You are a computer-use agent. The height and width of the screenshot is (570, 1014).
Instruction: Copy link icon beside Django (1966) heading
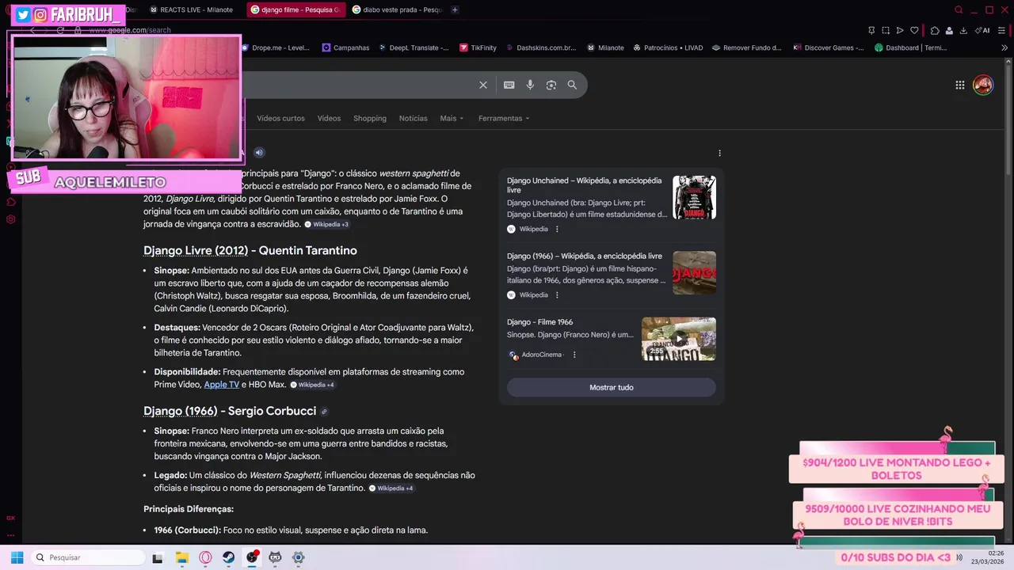[324, 412]
